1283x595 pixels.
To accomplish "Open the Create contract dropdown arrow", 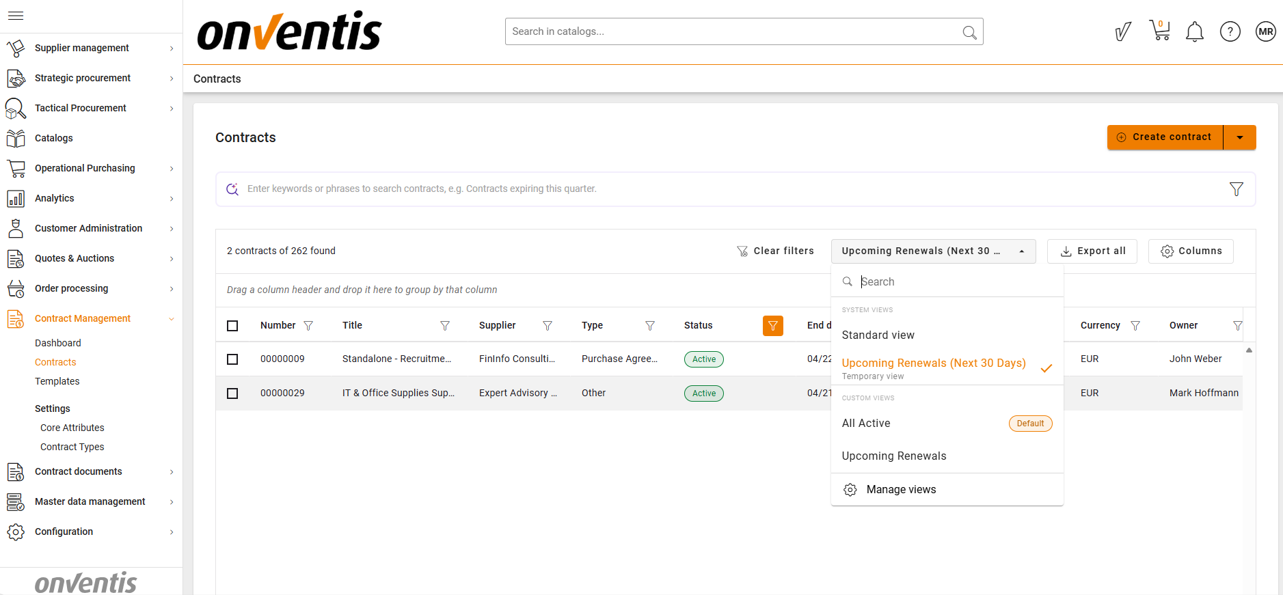I will 1239,137.
